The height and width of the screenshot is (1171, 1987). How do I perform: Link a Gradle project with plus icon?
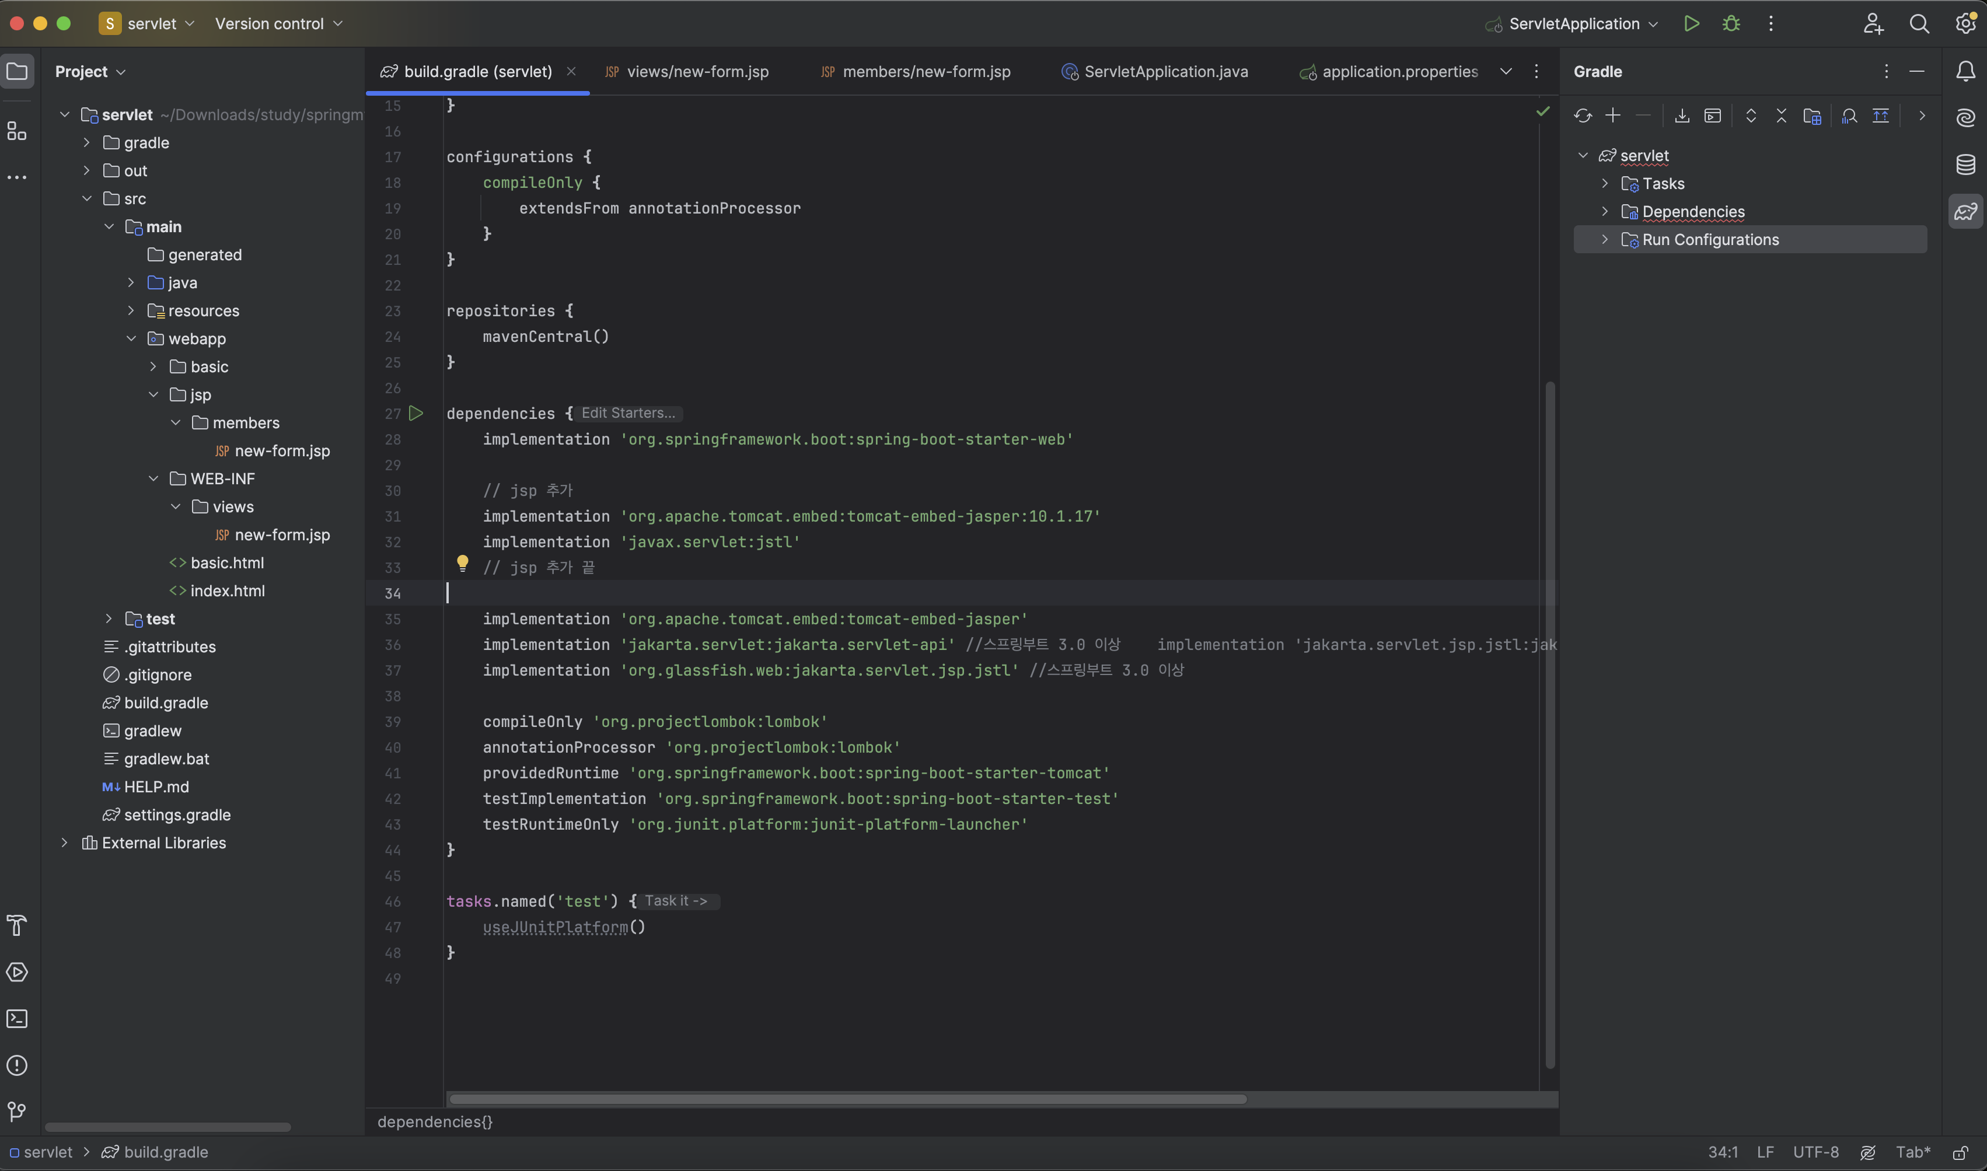click(x=1613, y=116)
